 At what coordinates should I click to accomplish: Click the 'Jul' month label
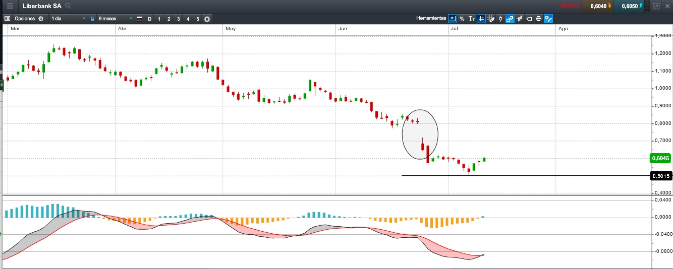click(x=454, y=29)
